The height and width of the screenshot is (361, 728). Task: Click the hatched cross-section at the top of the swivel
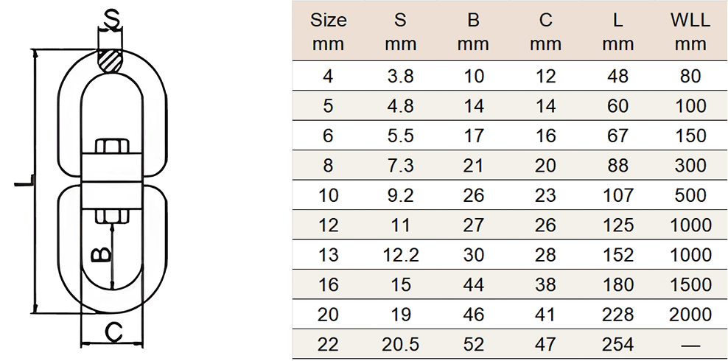[x=111, y=60]
